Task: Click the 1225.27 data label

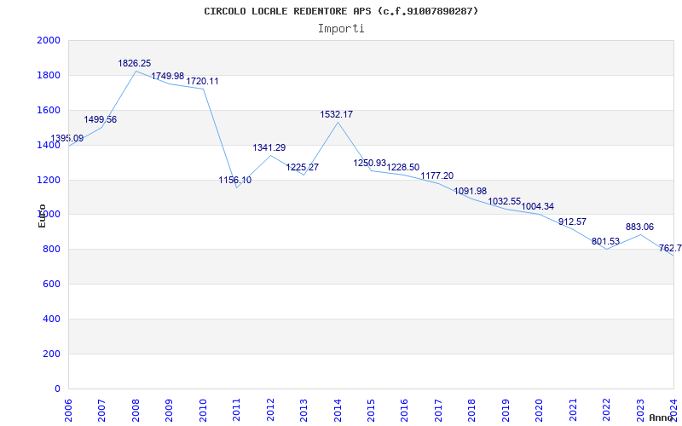Action: tap(303, 167)
